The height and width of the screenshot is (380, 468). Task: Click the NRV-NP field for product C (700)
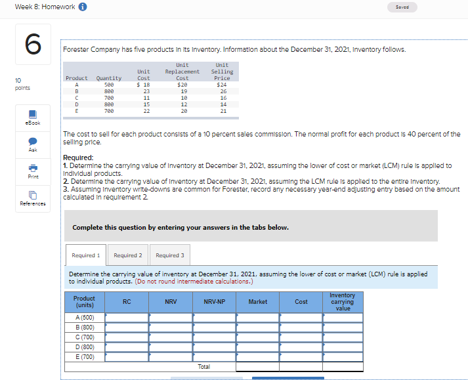[x=214, y=337]
